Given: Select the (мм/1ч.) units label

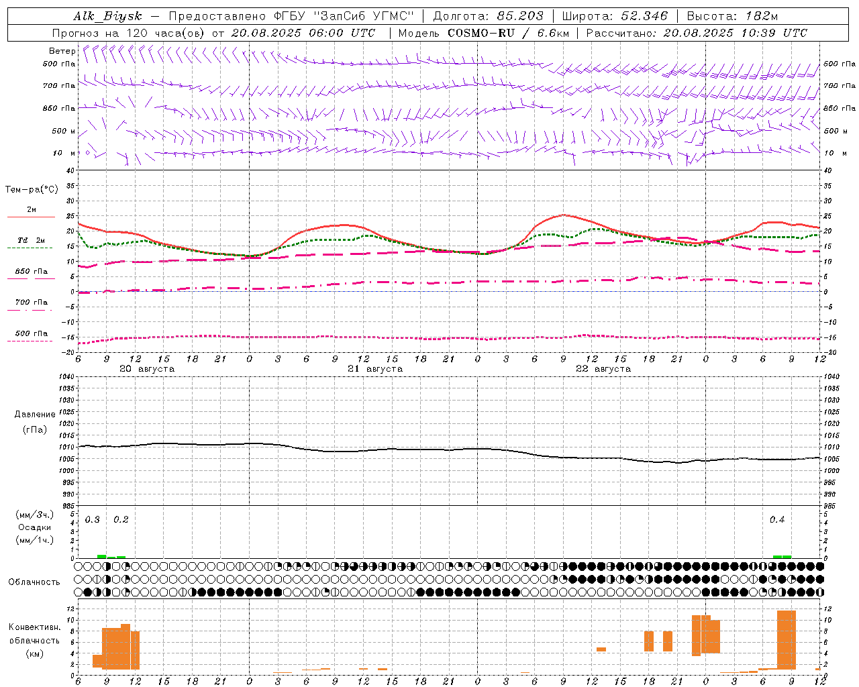Looking at the screenshot, I should pyautogui.click(x=35, y=540).
